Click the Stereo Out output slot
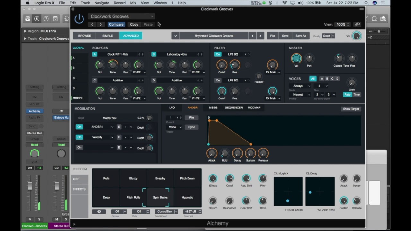Image resolution: width=411 pixels, height=231 pixels. click(x=34, y=133)
